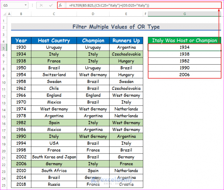224x190 pixels.
Task: Click Spain champion cell in 2010 row
Action: (93, 170)
